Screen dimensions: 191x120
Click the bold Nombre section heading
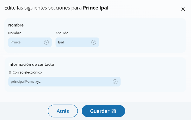pos(16,25)
